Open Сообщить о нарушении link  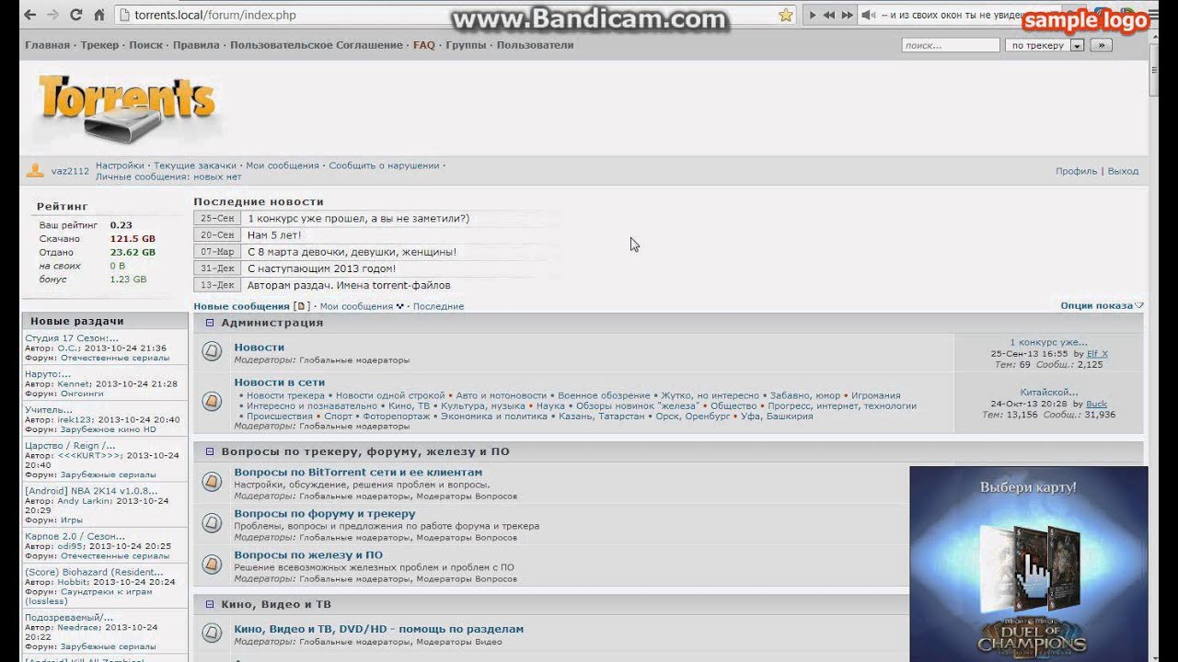[x=384, y=165]
